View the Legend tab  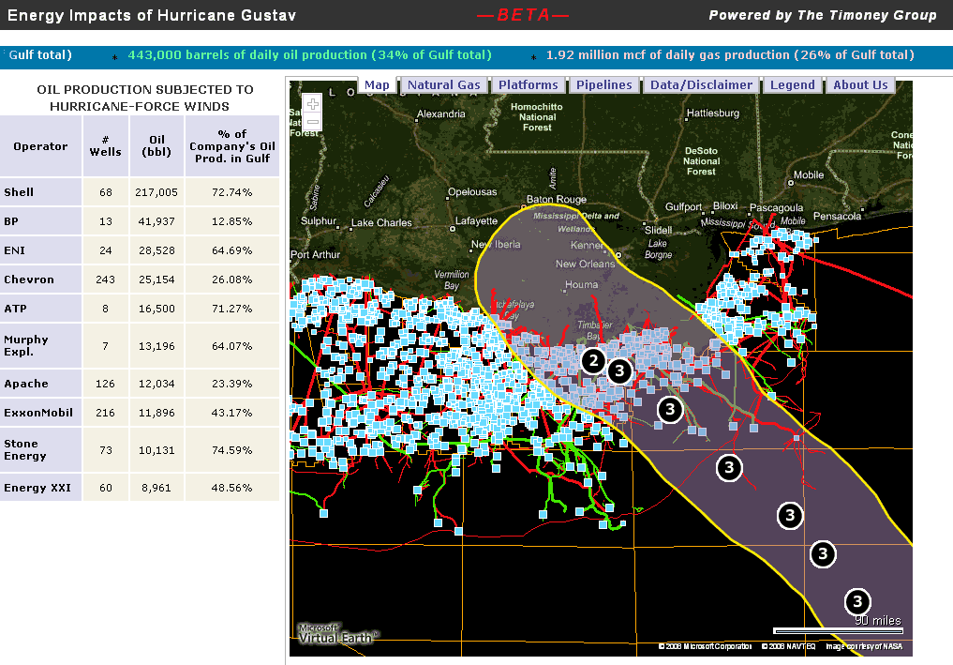(793, 85)
